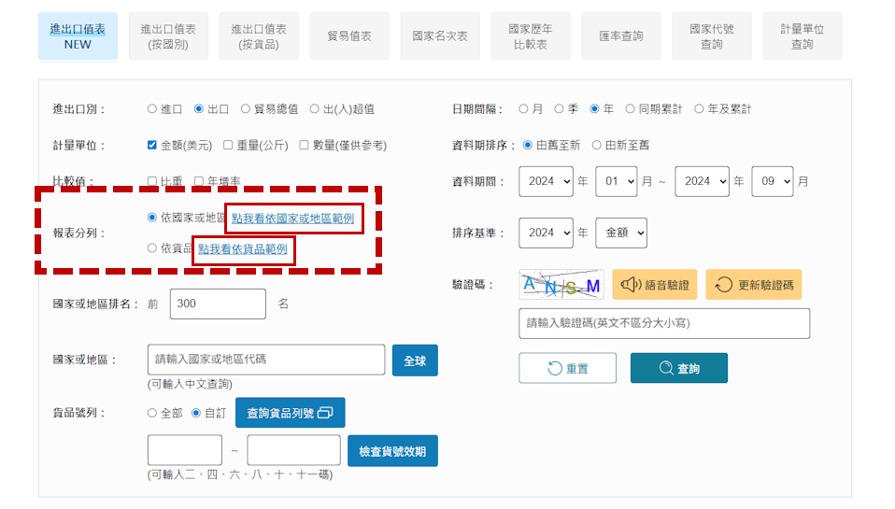Select 季 date interval

point(560,109)
